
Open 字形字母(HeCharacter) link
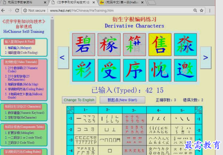(22, 117)
